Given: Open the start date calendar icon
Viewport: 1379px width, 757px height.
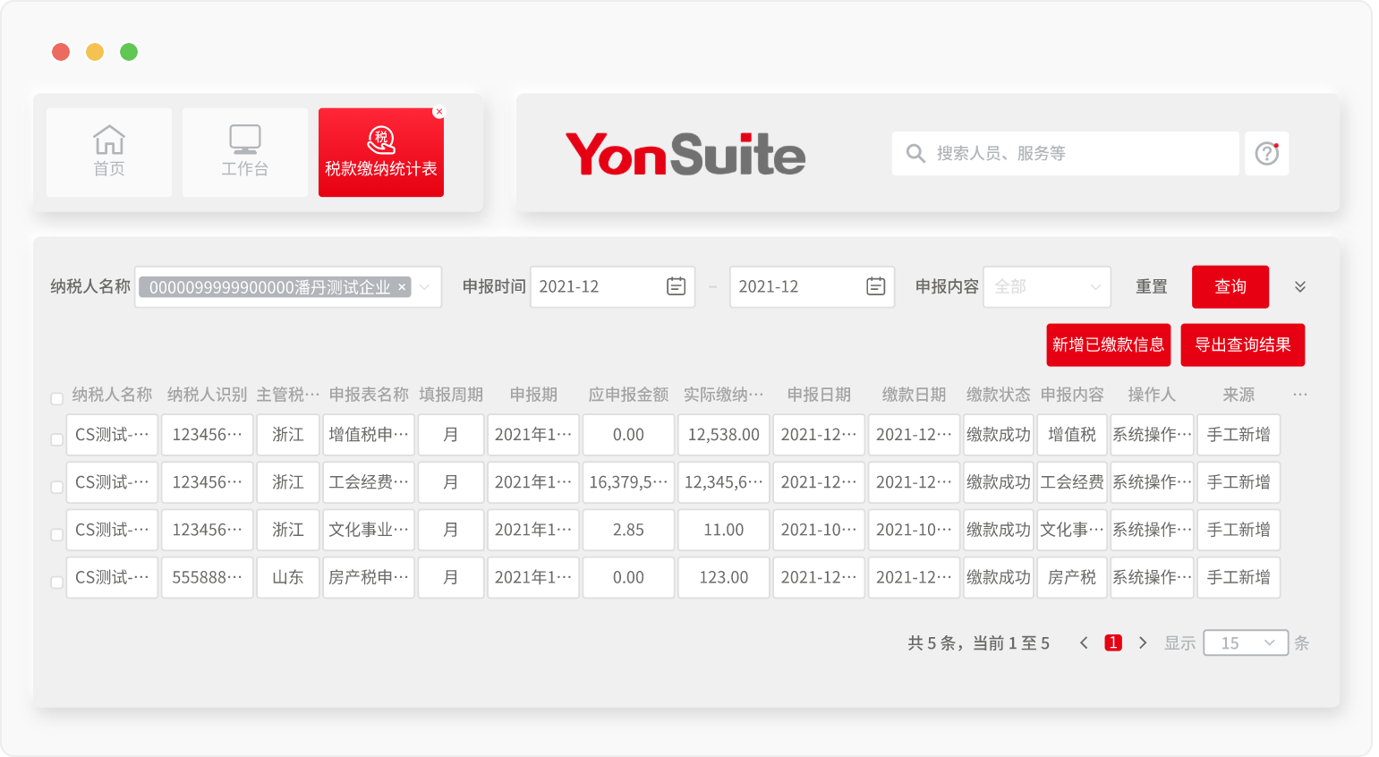Looking at the screenshot, I should tap(676, 286).
